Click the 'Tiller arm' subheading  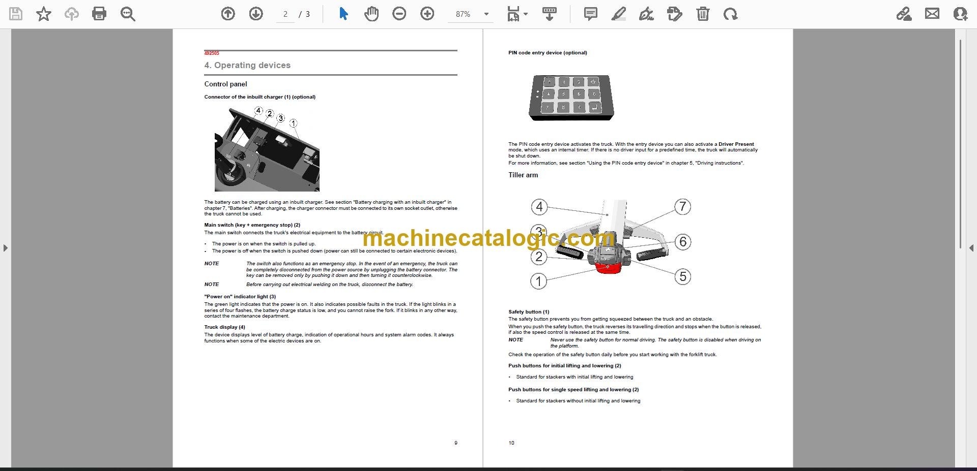(523, 175)
